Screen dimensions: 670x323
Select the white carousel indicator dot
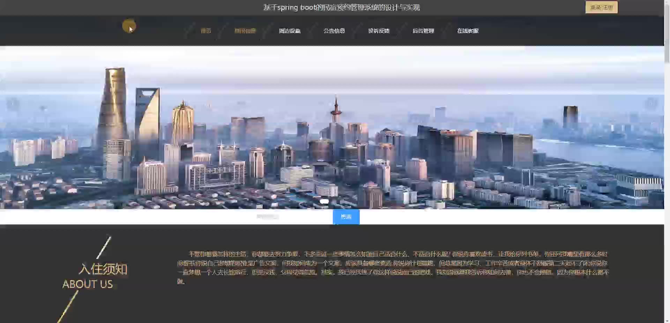click(x=324, y=201)
